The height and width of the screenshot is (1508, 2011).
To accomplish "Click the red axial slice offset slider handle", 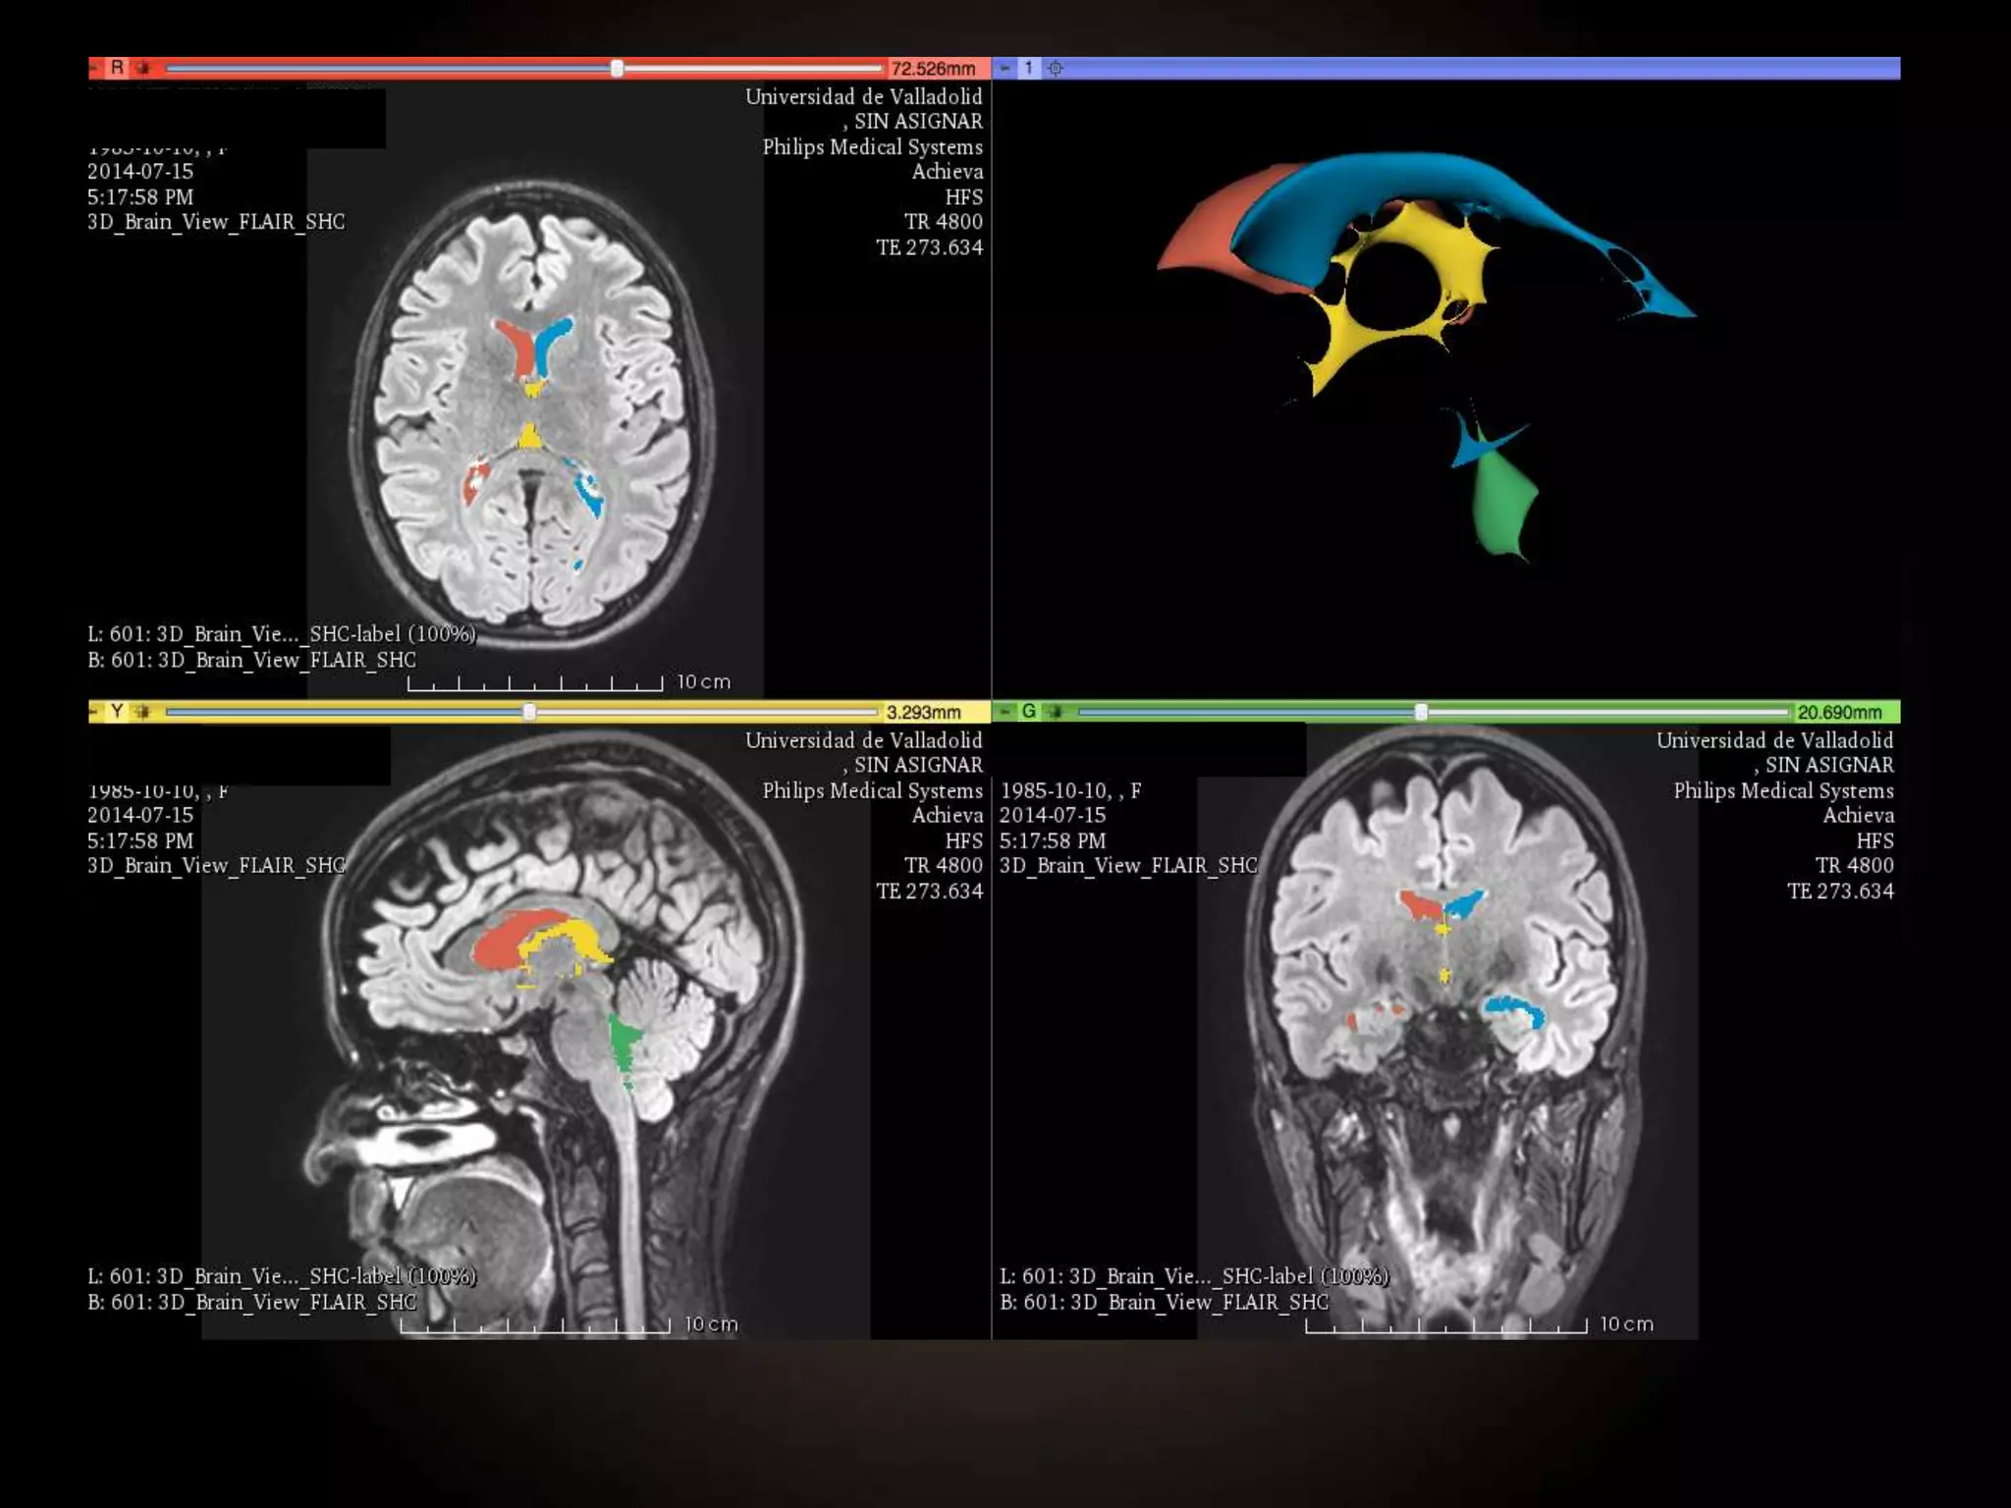I will pyautogui.click(x=617, y=68).
